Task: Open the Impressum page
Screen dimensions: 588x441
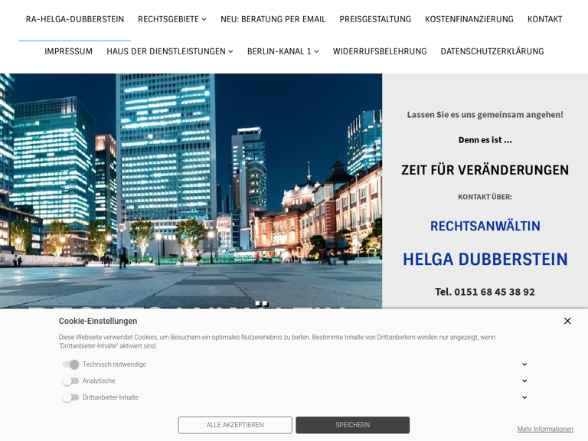Action: 69,51
